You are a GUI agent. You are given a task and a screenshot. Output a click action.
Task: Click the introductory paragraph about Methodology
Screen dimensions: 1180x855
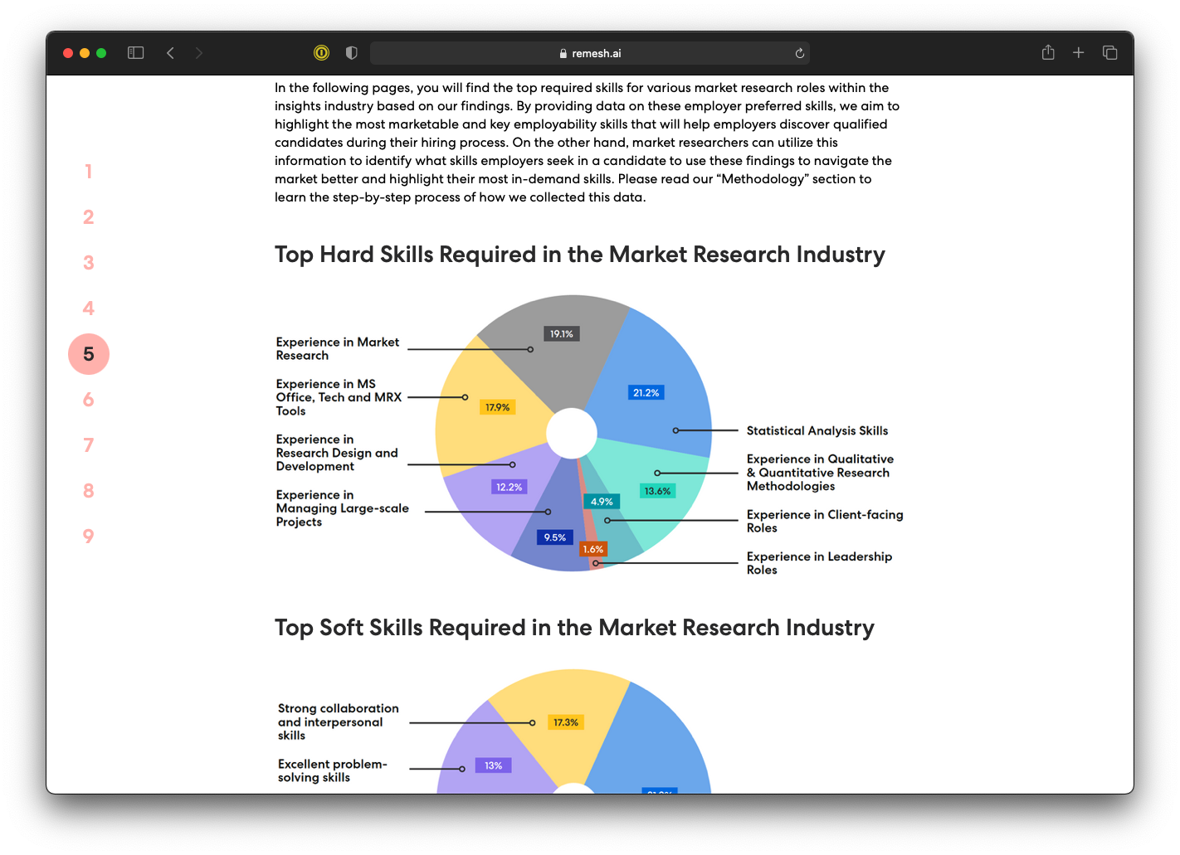(x=588, y=142)
